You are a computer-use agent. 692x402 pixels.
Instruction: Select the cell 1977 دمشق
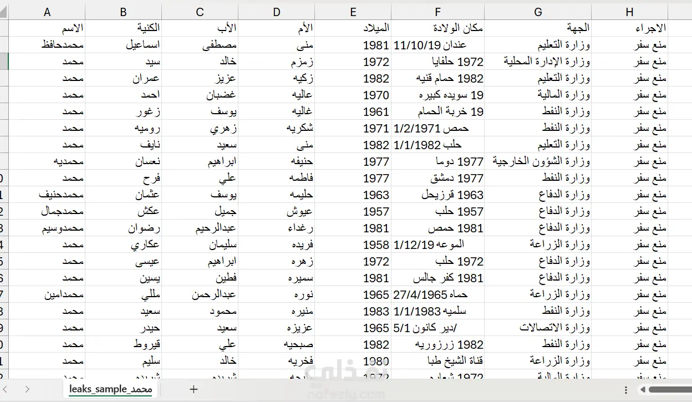pyautogui.click(x=438, y=178)
